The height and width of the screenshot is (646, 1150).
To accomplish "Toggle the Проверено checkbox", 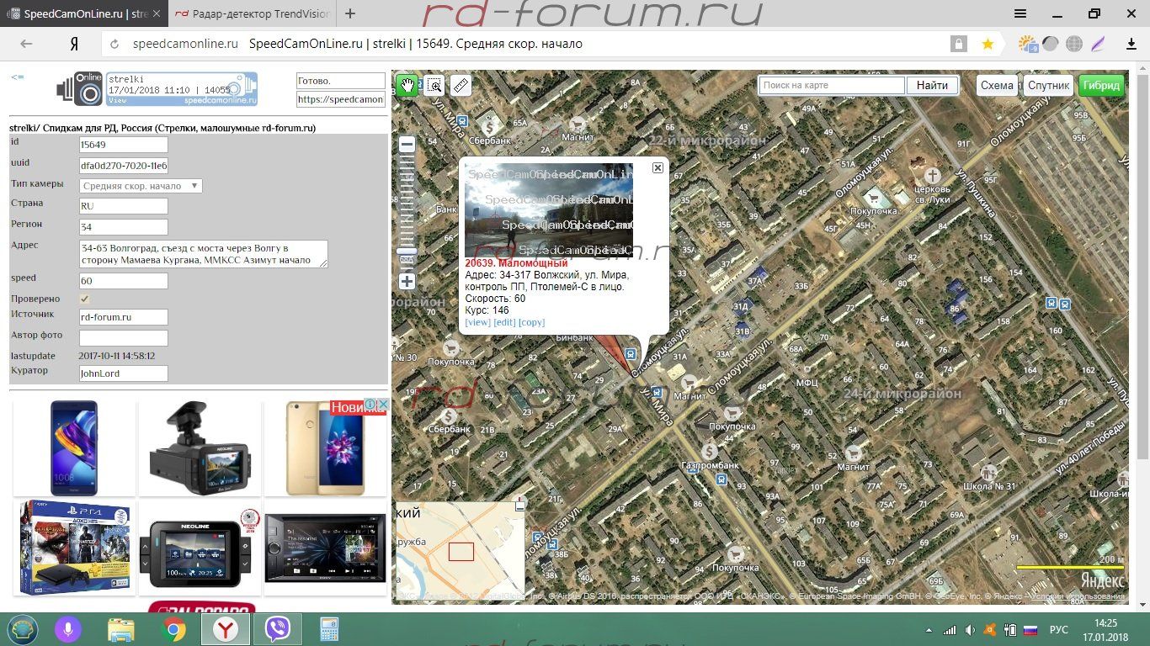I will tap(84, 299).
